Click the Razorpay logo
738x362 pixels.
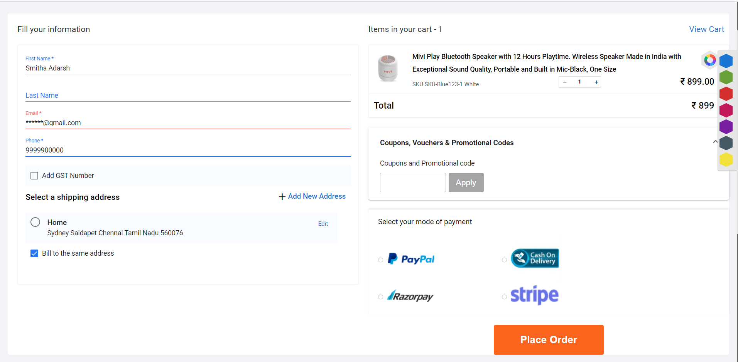pos(410,296)
